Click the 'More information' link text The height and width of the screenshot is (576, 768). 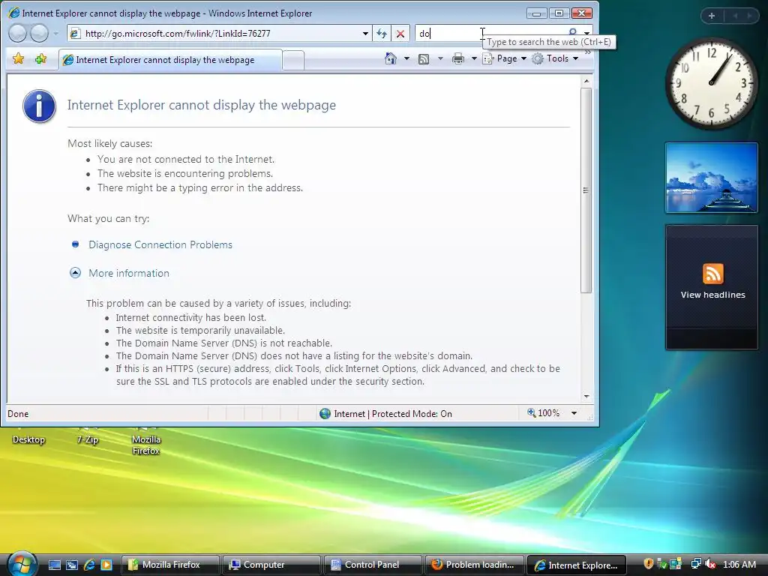click(x=129, y=273)
